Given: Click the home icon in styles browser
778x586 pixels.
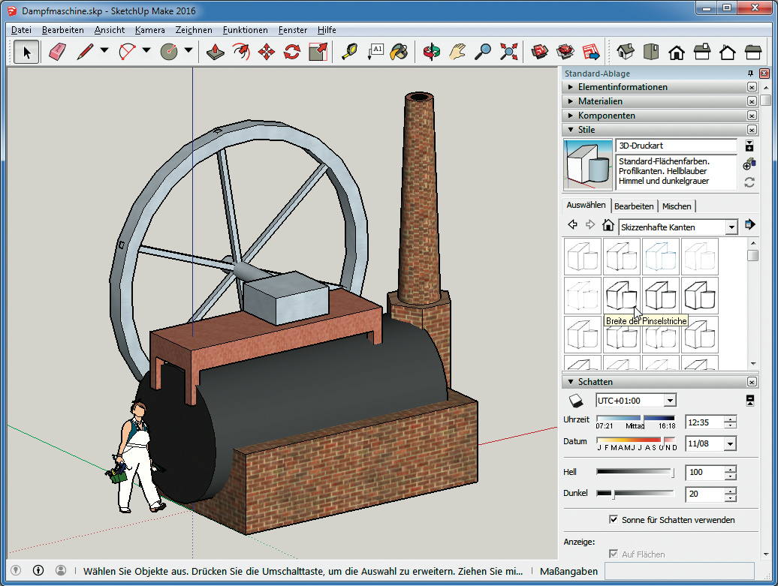Looking at the screenshot, I should tap(608, 225).
